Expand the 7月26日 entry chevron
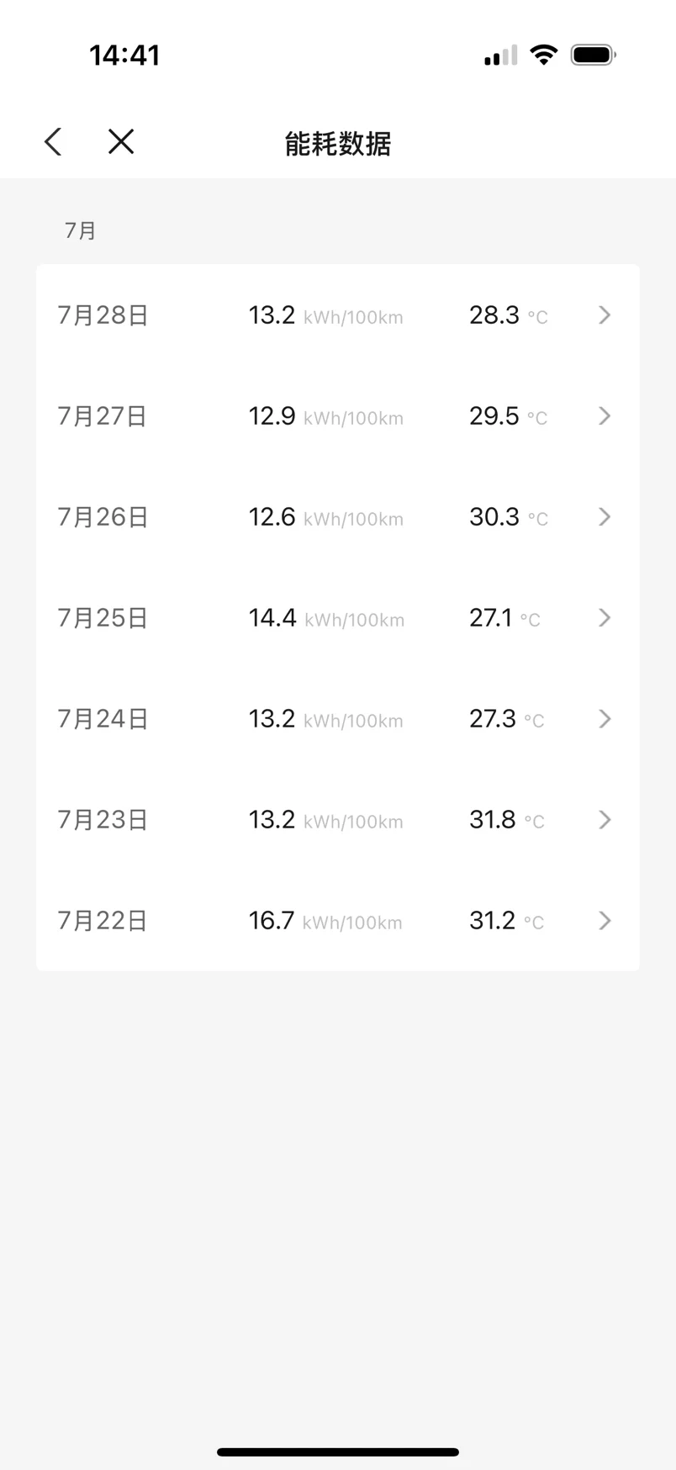Viewport: 676px width, 1470px height. click(x=605, y=517)
